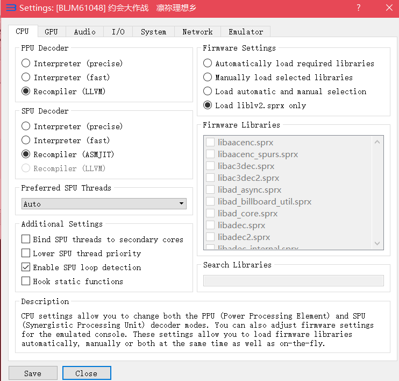This screenshot has width=399, height=381.
Task: Select PPU Interpreter (fast) option
Action: click(x=26, y=77)
